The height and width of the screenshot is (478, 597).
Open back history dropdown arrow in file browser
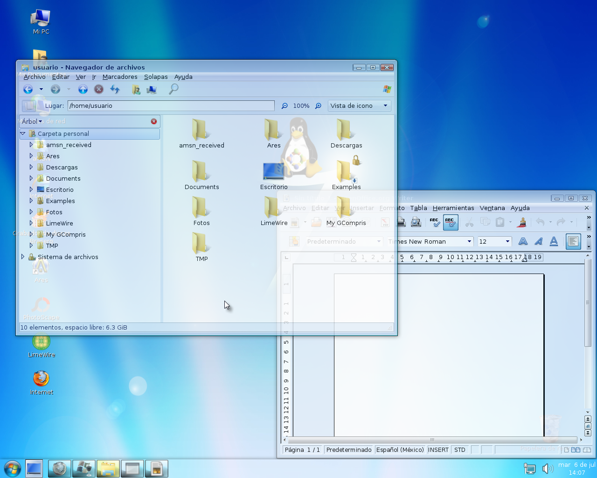point(41,89)
